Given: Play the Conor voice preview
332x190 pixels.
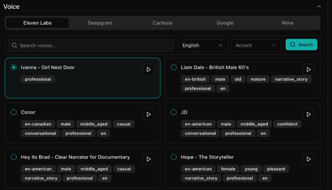Looking at the screenshot, I should 148,114.
